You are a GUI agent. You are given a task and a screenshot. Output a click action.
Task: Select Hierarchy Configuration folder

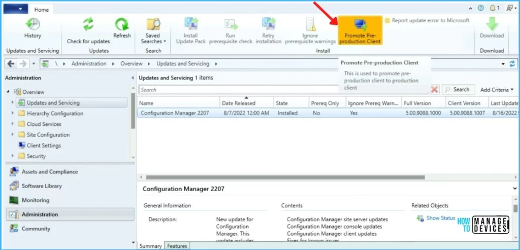55,113
